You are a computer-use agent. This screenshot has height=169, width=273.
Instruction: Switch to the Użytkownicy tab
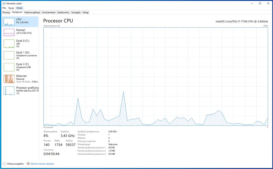tap(63, 12)
